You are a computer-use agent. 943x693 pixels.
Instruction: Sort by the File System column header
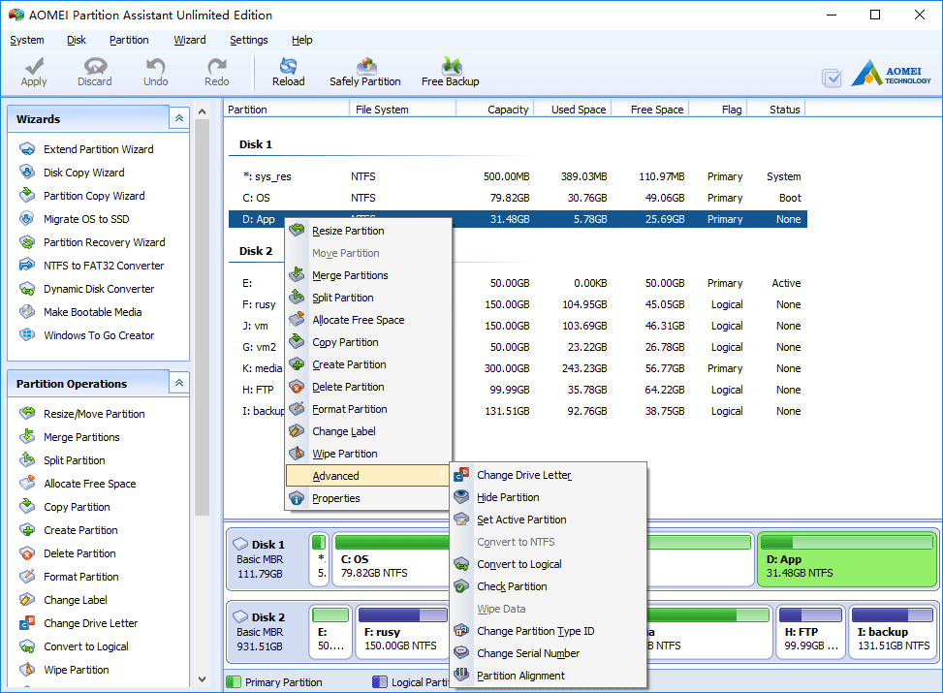402,109
